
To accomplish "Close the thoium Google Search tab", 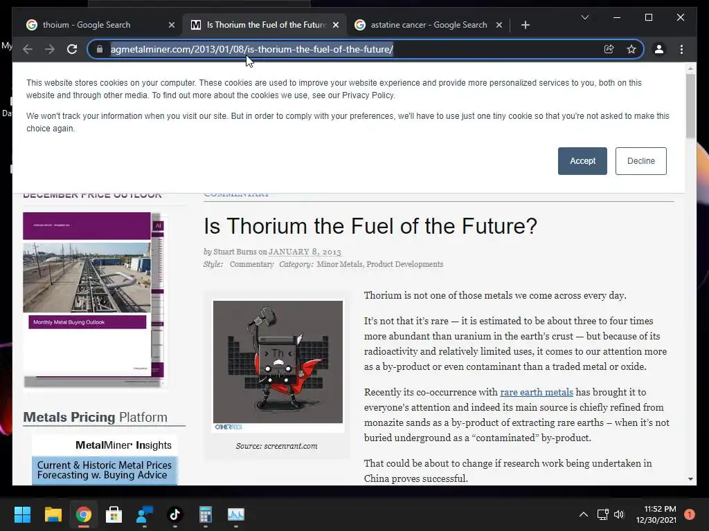I will (x=172, y=25).
